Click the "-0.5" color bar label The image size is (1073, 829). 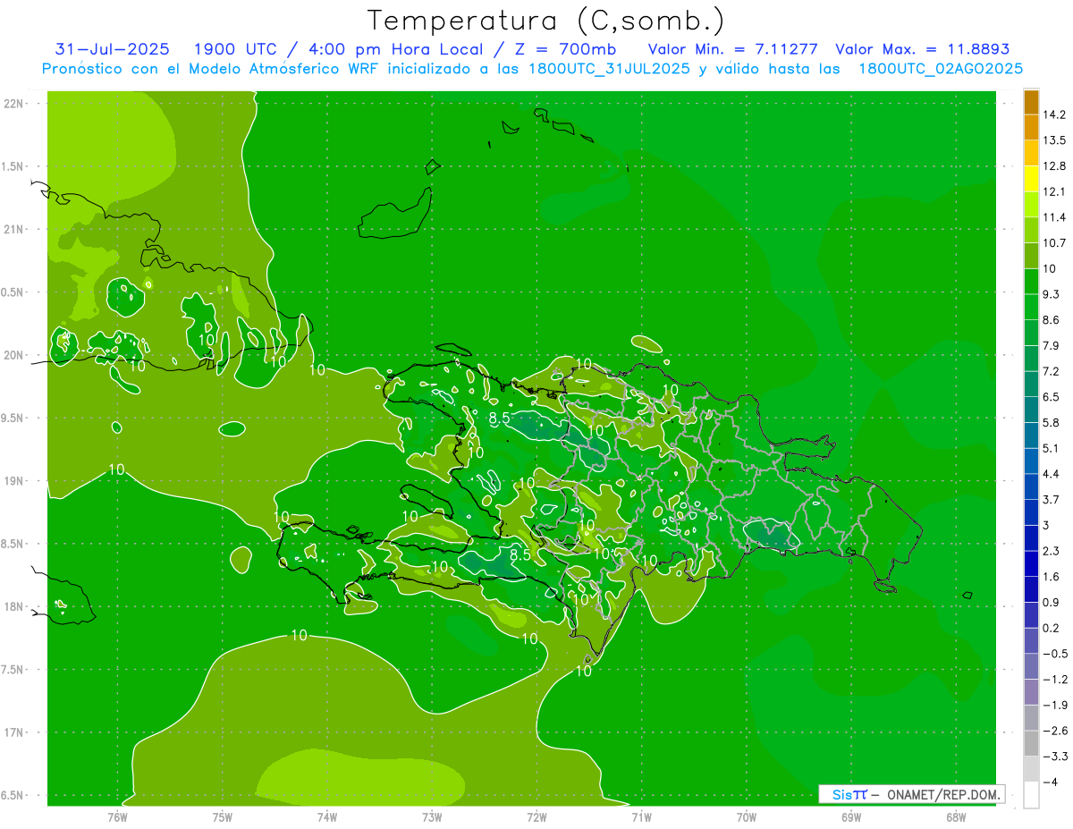1055,654
